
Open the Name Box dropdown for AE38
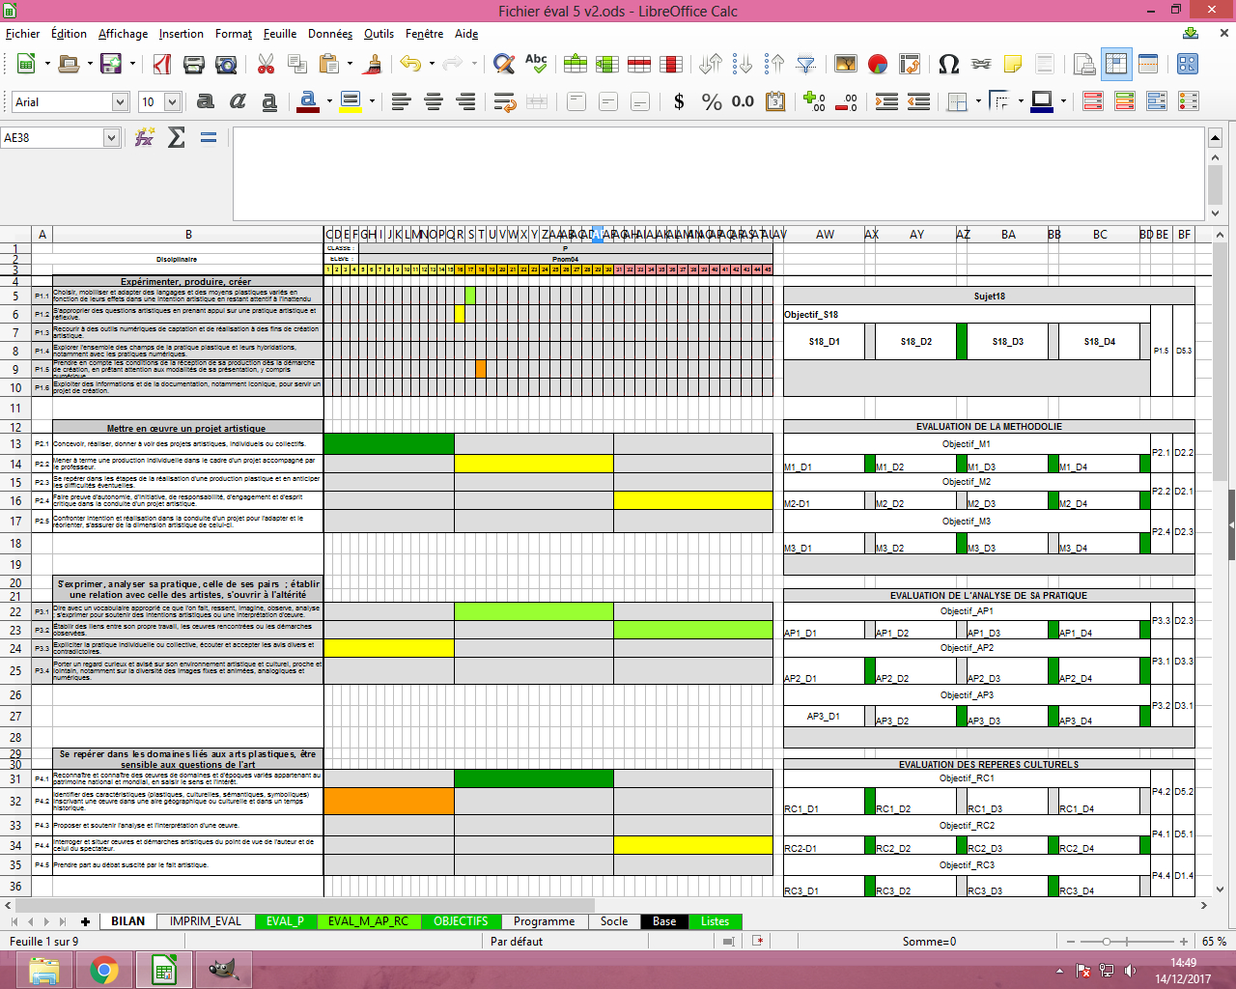(110, 138)
